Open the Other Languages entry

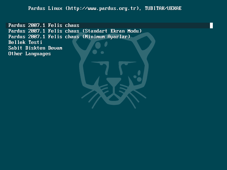[29, 54]
